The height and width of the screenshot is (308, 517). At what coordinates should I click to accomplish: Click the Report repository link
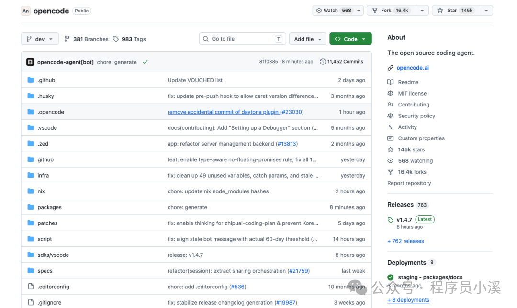(x=409, y=183)
